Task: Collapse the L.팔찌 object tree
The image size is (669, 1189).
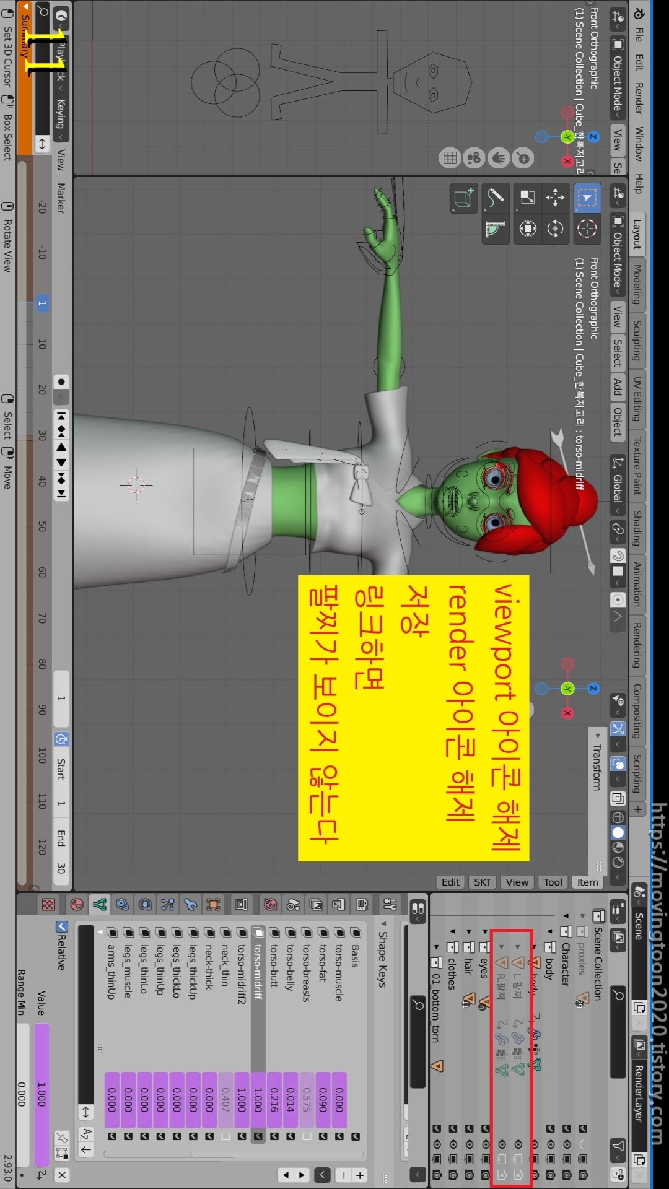Action: click(x=518, y=947)
